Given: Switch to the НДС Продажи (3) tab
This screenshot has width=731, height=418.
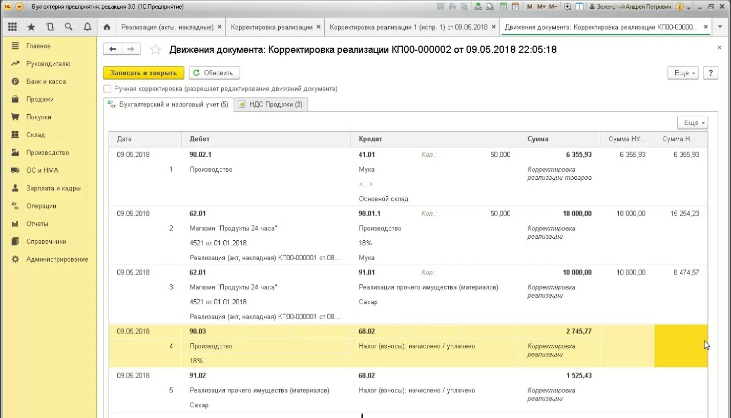Looking at the screenshot, I should [x=271, y=104].
